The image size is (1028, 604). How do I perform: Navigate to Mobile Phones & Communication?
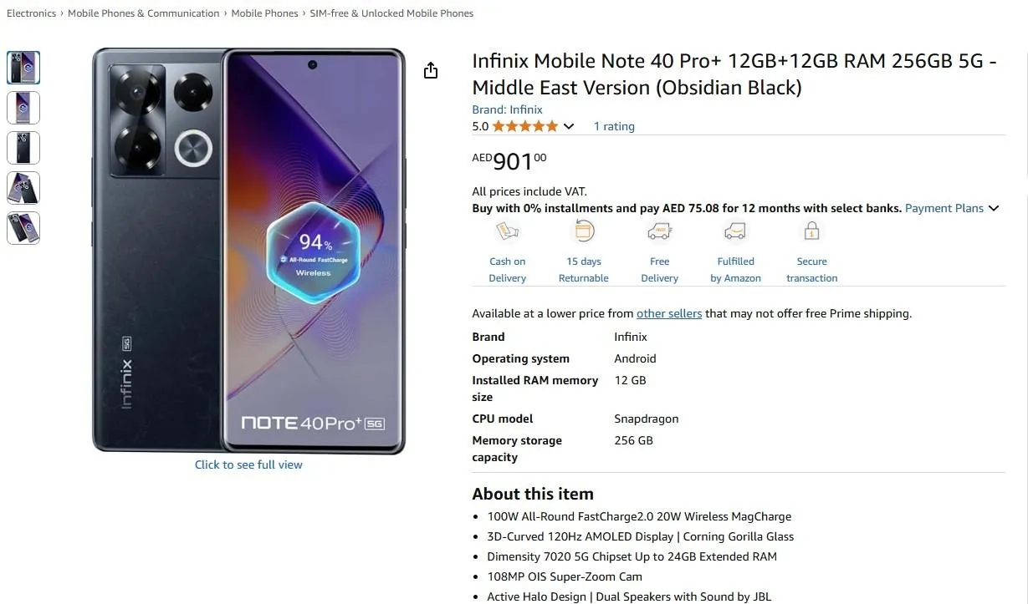[x=143, y=13]
